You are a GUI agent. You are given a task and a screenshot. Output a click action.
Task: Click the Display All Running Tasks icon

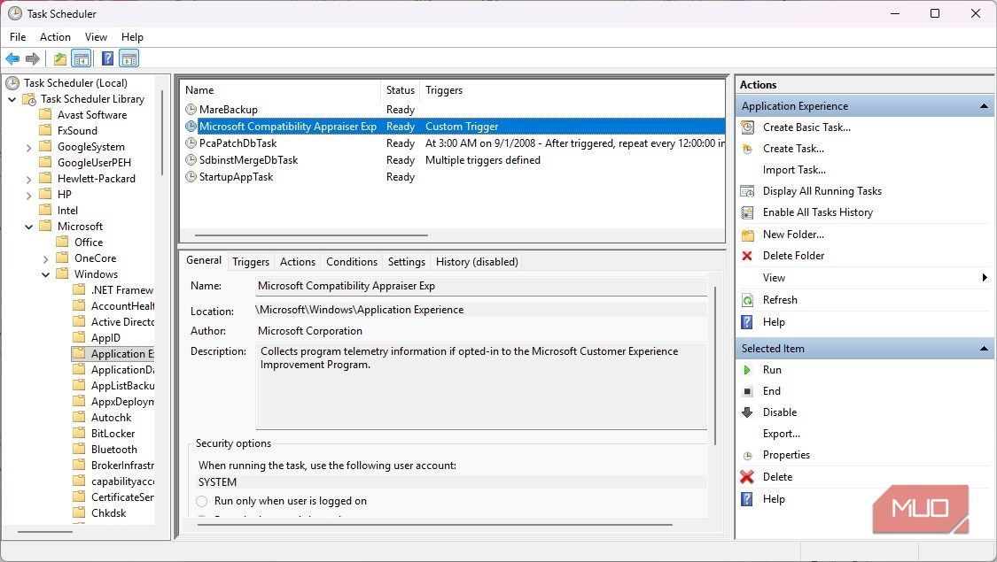748,191
